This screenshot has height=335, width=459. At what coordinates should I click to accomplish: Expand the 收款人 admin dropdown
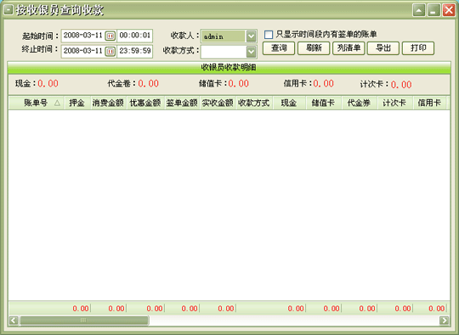(251, 36)
